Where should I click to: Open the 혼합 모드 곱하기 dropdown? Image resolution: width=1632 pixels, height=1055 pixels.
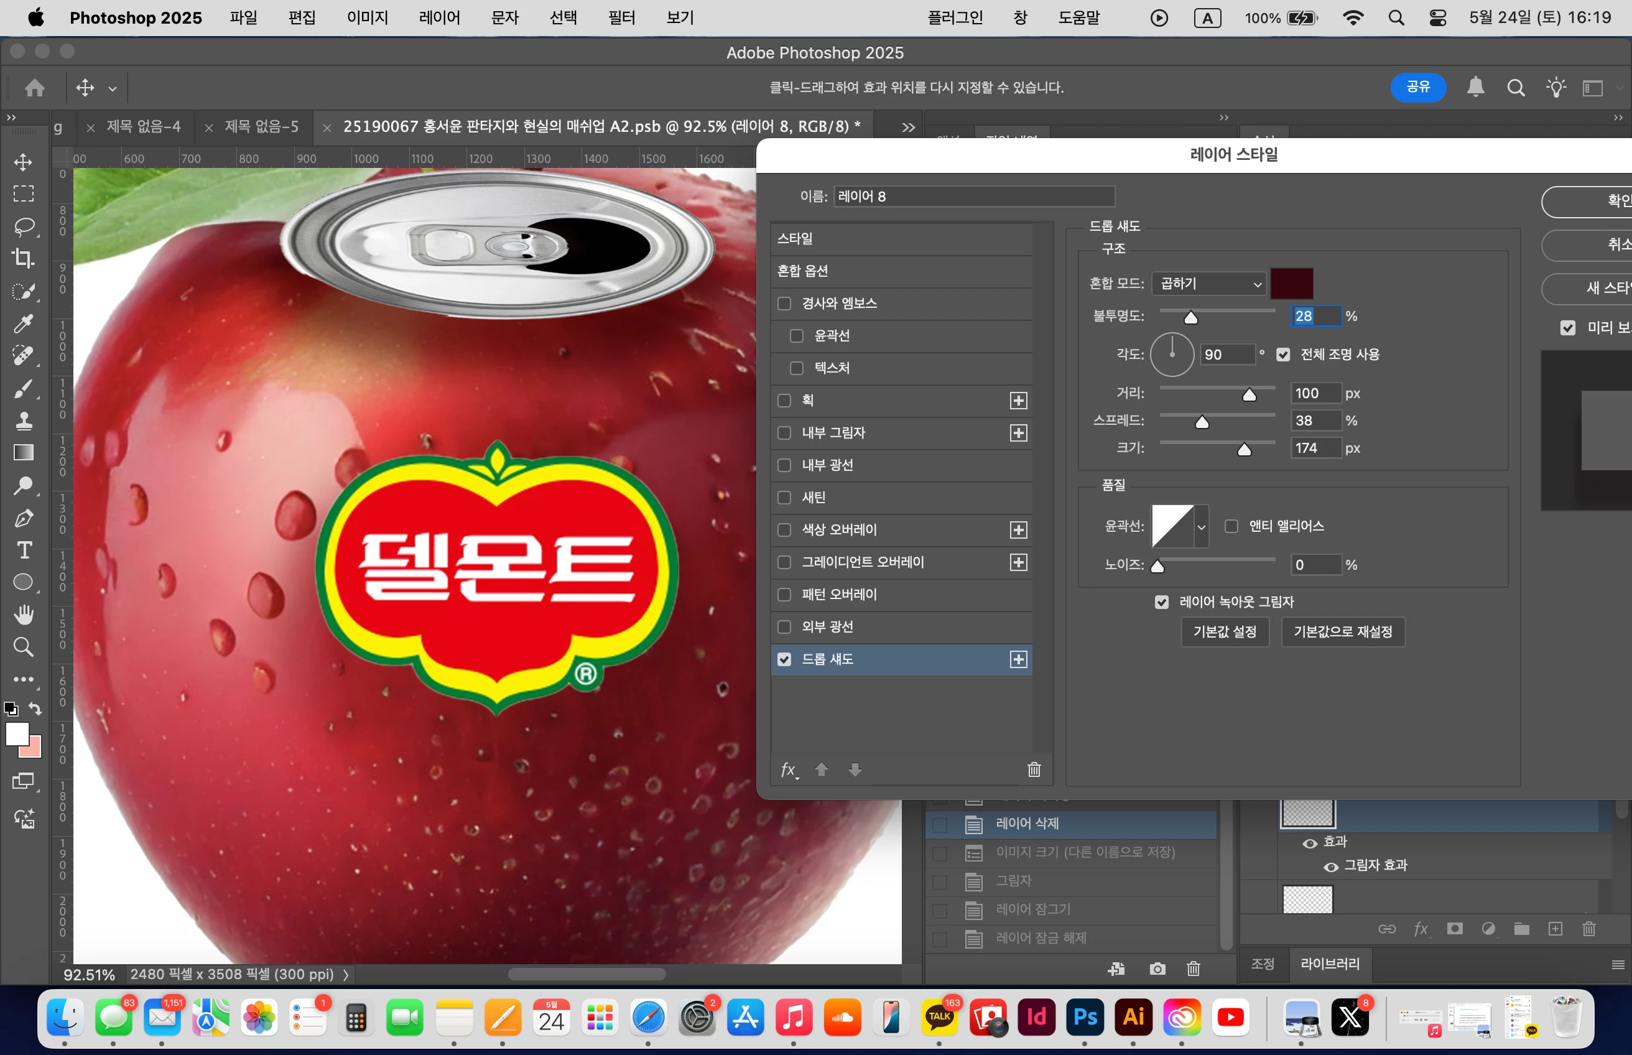coord(1208,284)
